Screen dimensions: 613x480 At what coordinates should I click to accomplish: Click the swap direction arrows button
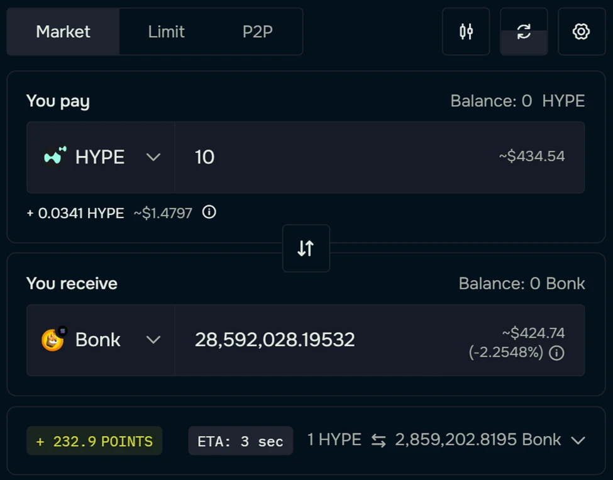click(306, 248)
